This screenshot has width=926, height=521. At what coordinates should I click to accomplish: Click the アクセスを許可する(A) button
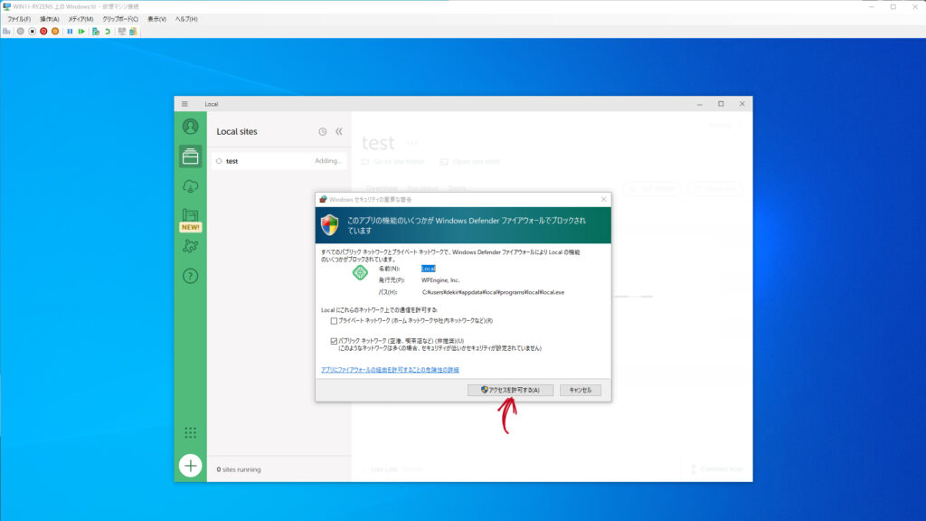(510, 390)
